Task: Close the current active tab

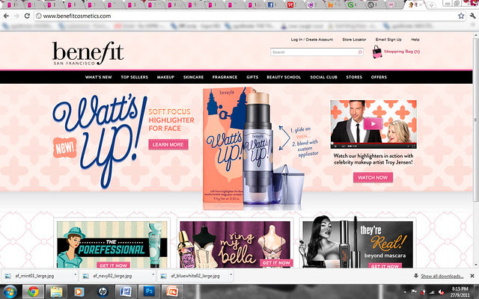Action: [x=421, y=5]
